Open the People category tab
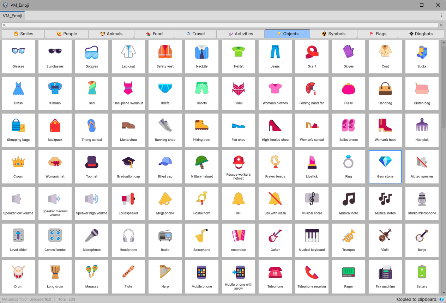446x303 pixels. click(x=67, y=34)
